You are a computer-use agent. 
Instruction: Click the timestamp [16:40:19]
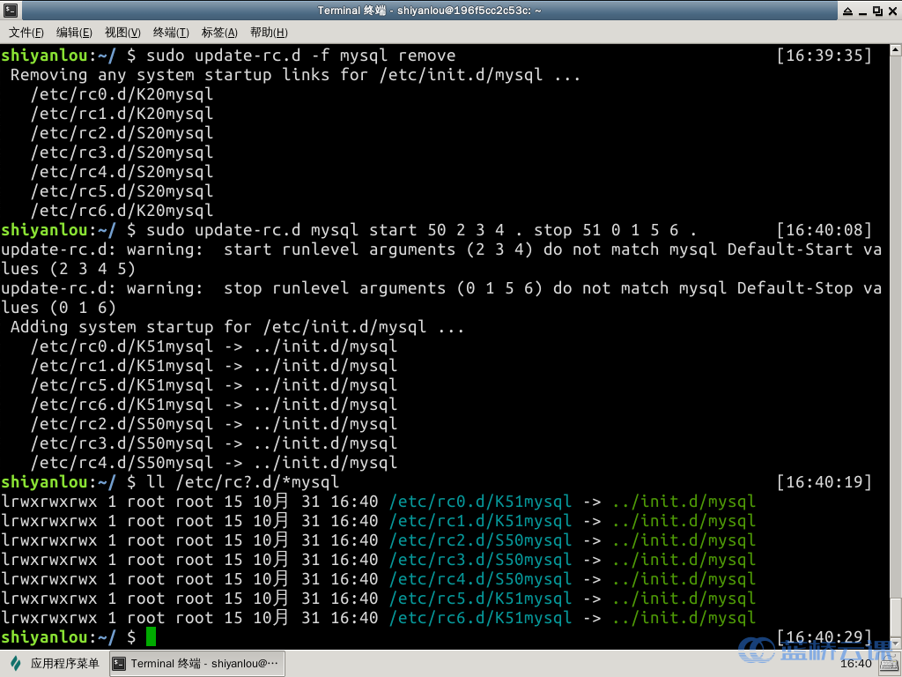824,482
